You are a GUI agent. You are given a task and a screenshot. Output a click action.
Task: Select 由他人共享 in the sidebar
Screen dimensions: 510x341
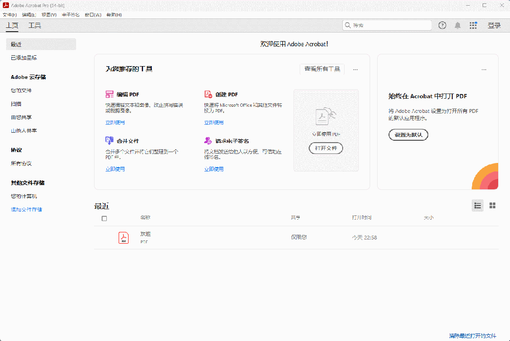24,130
